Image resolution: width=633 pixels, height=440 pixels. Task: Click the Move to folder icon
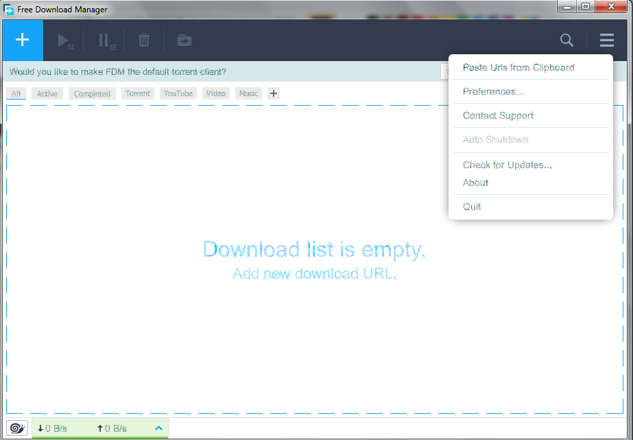[184, 40]
